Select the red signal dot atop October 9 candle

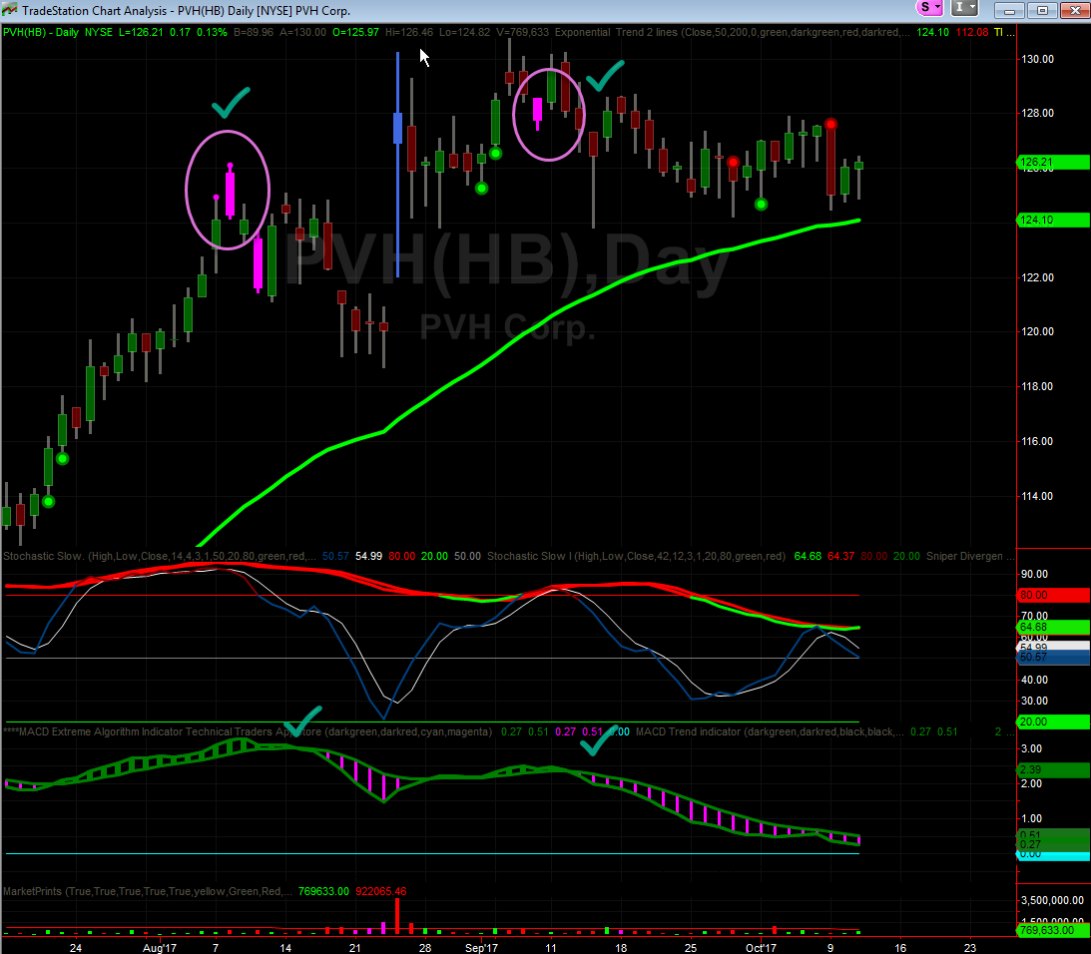830,125
